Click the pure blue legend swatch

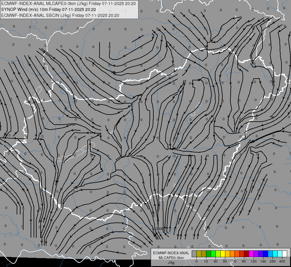(265, 254)
